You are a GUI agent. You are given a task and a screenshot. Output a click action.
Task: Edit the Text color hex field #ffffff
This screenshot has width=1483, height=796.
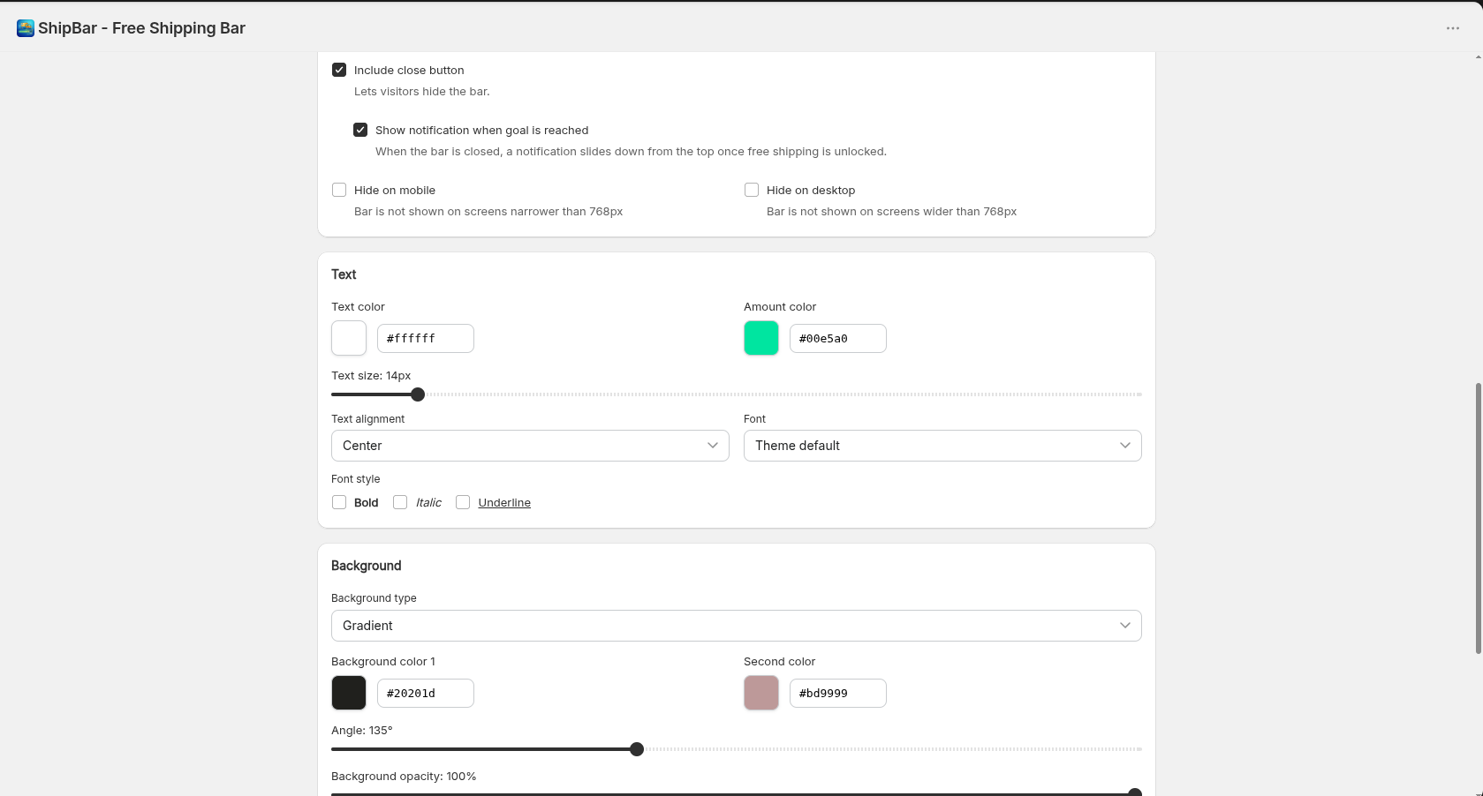(426, 338)
